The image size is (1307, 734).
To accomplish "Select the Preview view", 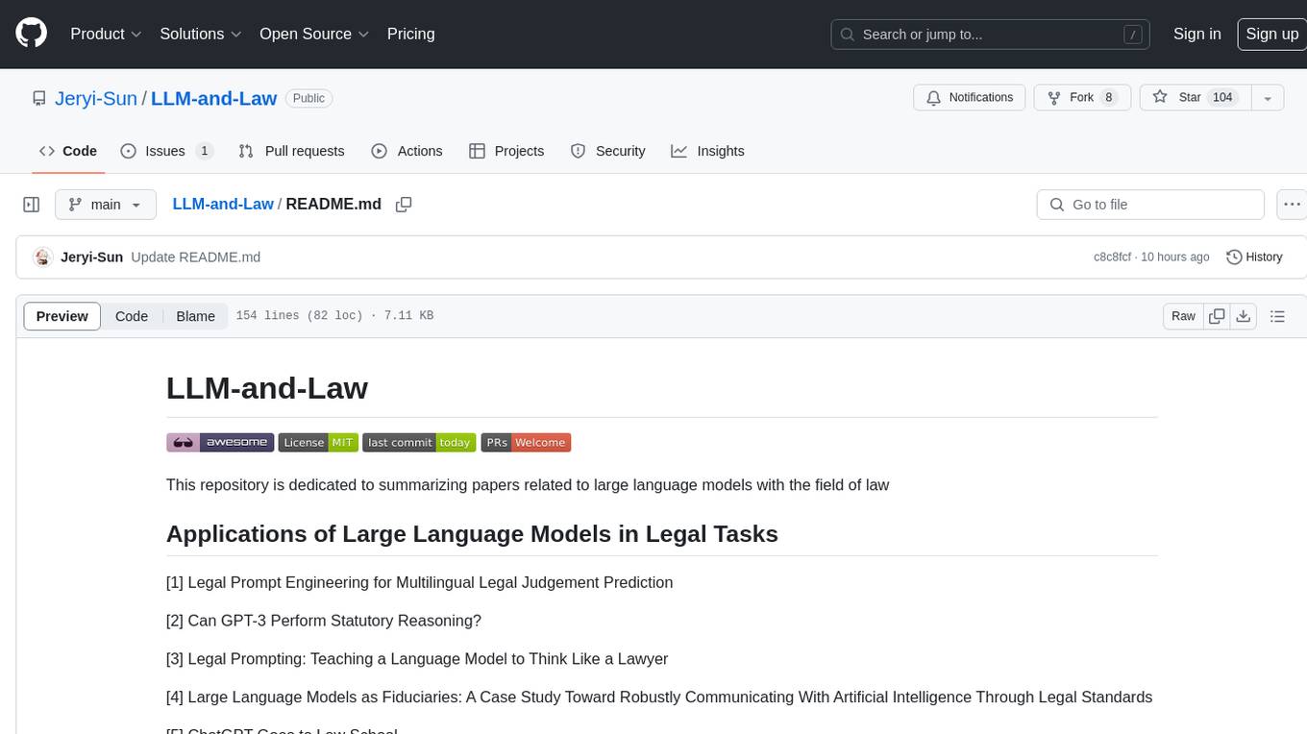I will tap(62, 316).
